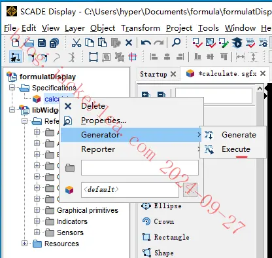The width and height of the screenshot is (272, 258).
Task: Choose Delete in the context menu
Action: coord(131,106)
